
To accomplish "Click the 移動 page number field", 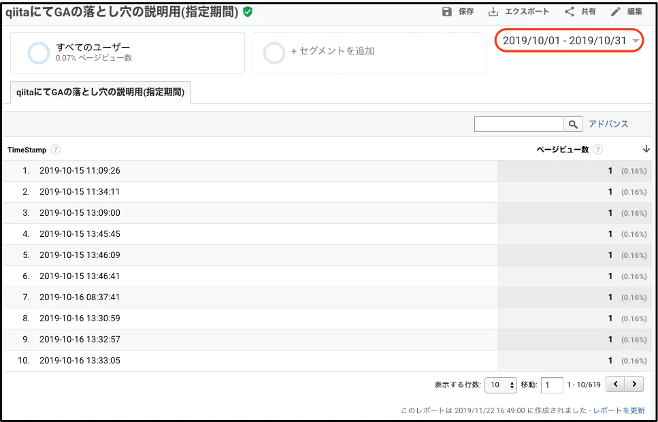I will tap(552, 385).
